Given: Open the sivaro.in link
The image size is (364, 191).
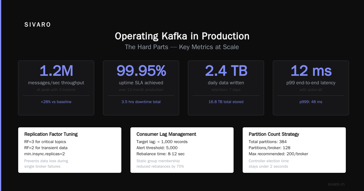Looking at the screenshot, I should (336, 184).
